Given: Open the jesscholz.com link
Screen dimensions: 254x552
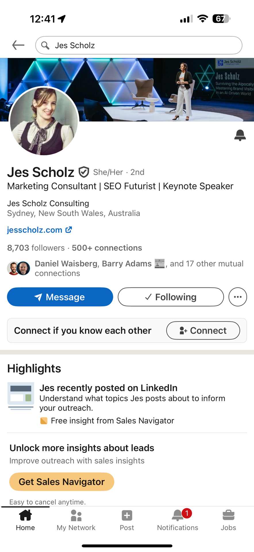Looking at the screenshot, I should click(x=40, y=230).
